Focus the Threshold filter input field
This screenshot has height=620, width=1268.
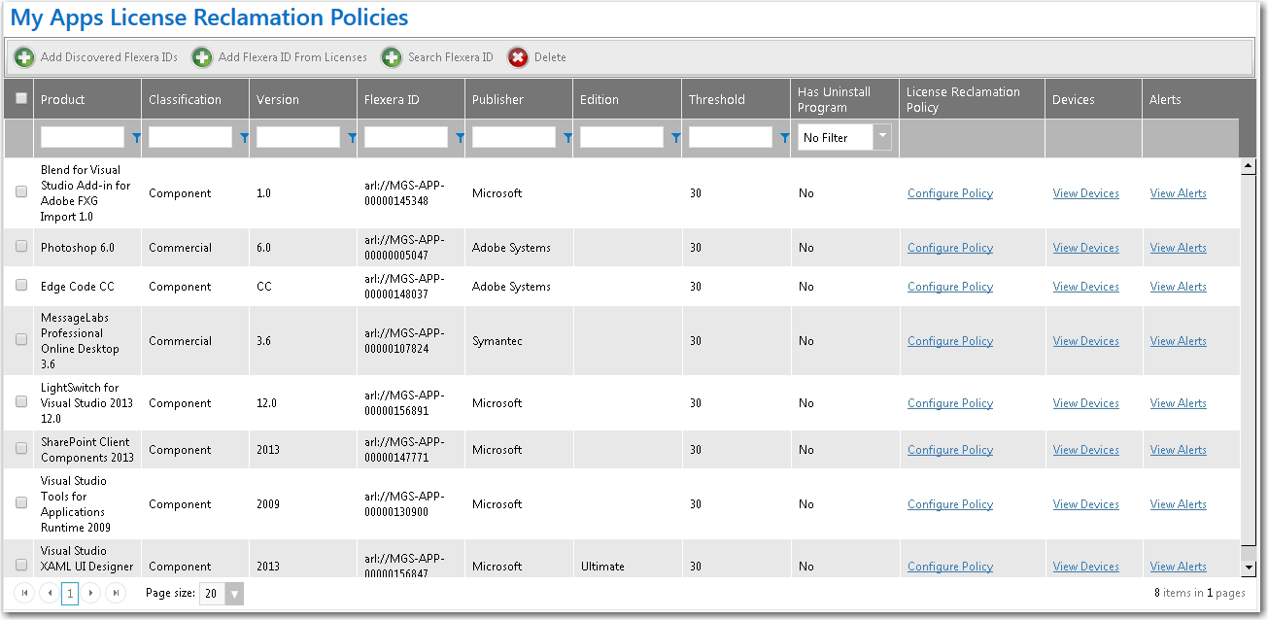point(731,137)
